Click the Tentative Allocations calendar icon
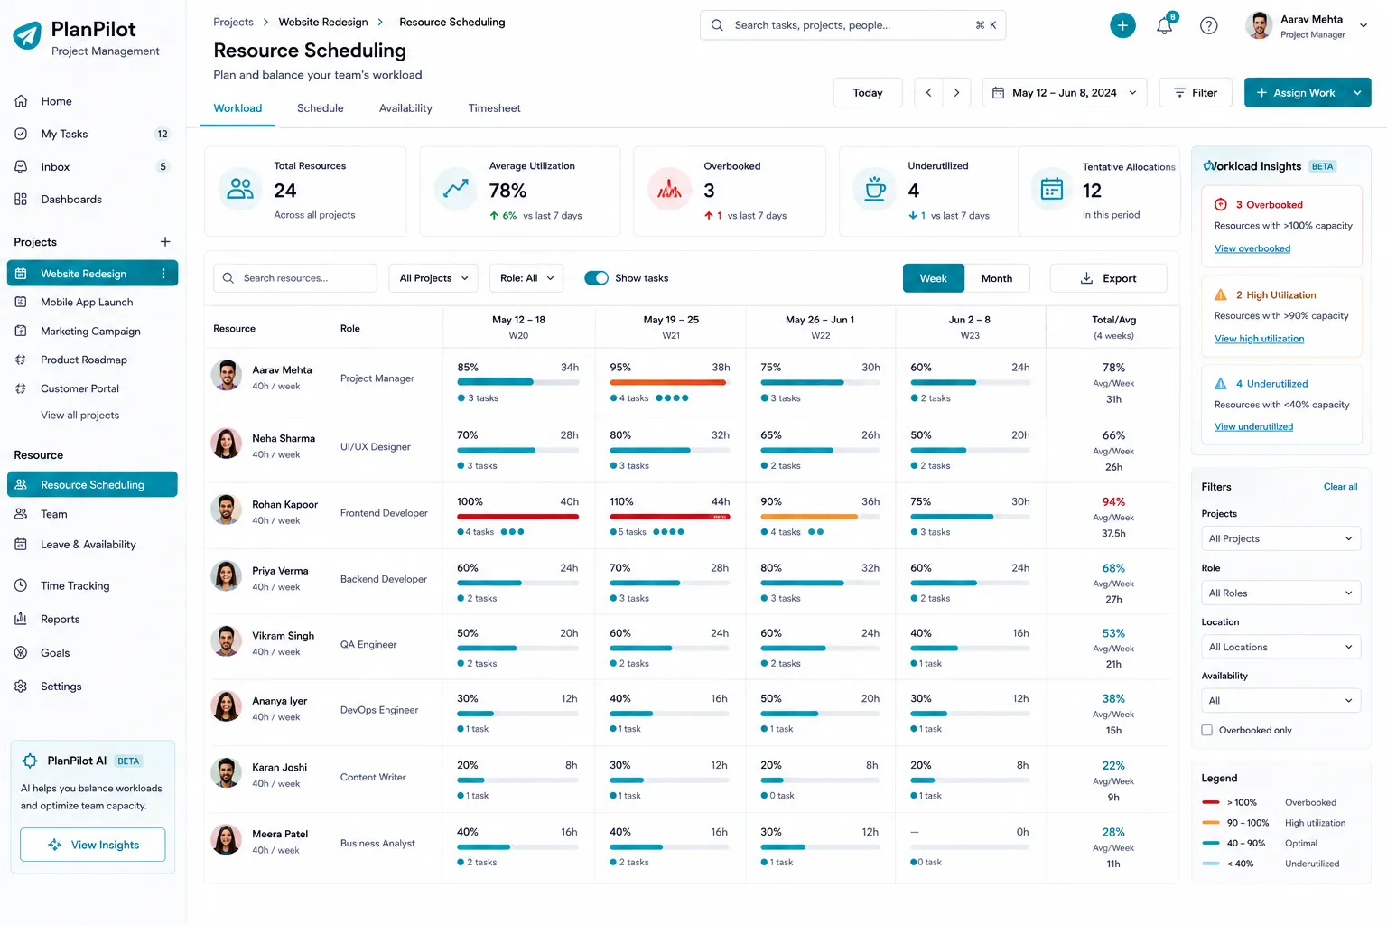The height and width of the screenshot is (925, 1387). click(1052, 189)
